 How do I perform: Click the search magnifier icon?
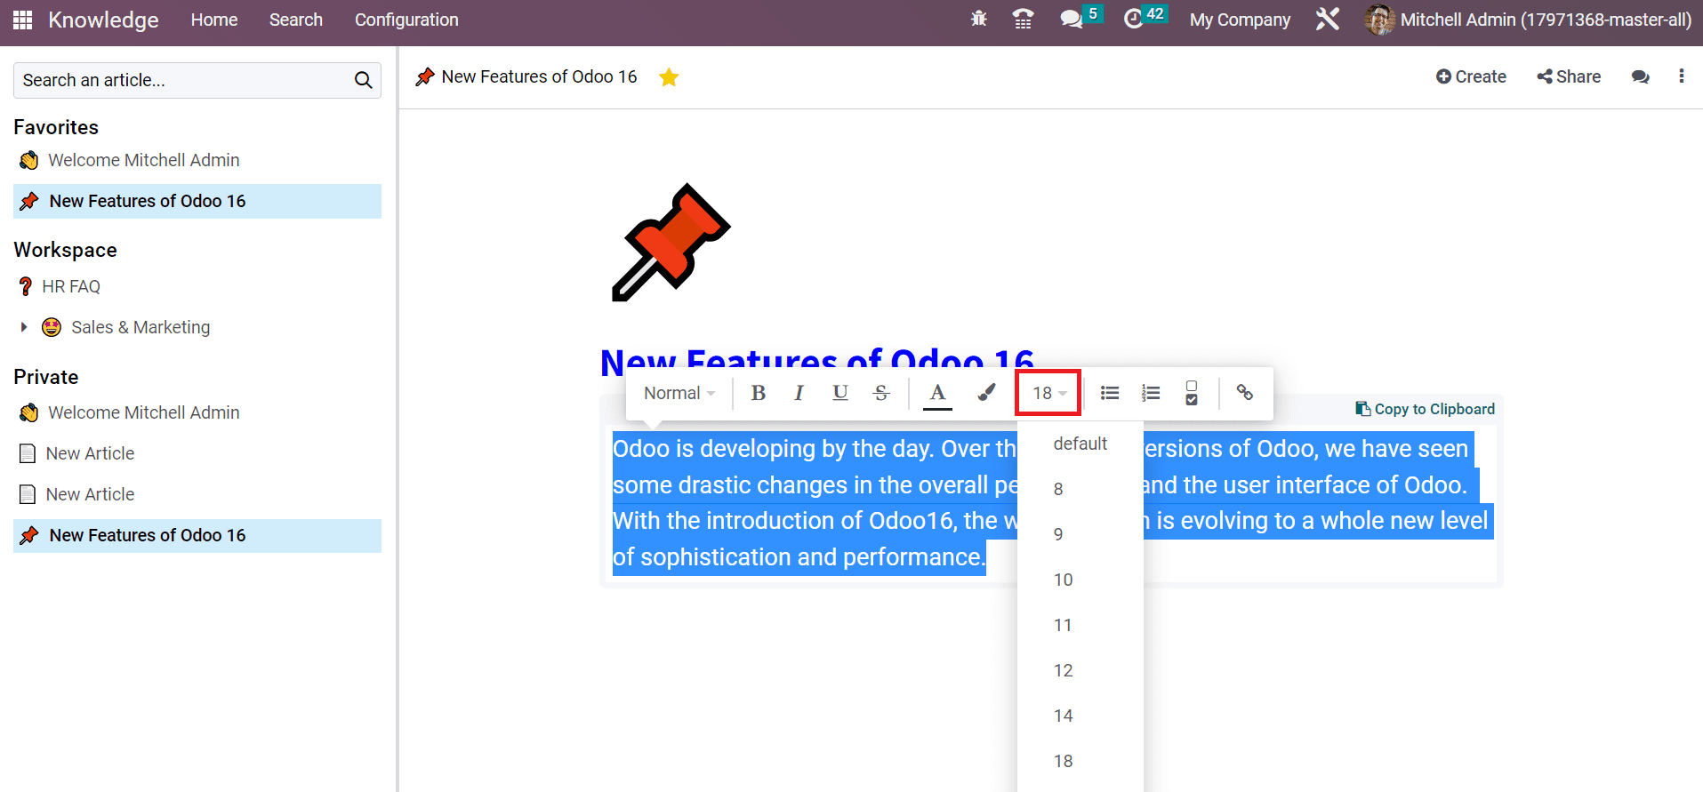pyautogui.click(x=363, y=80)
